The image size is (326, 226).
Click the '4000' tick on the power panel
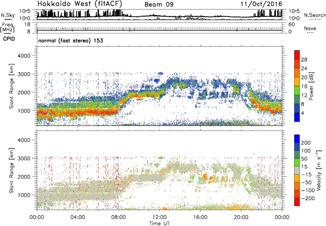point(24,56)
